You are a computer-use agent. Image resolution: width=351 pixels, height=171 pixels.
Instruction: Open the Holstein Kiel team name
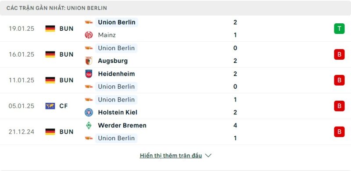pos(118,113)
